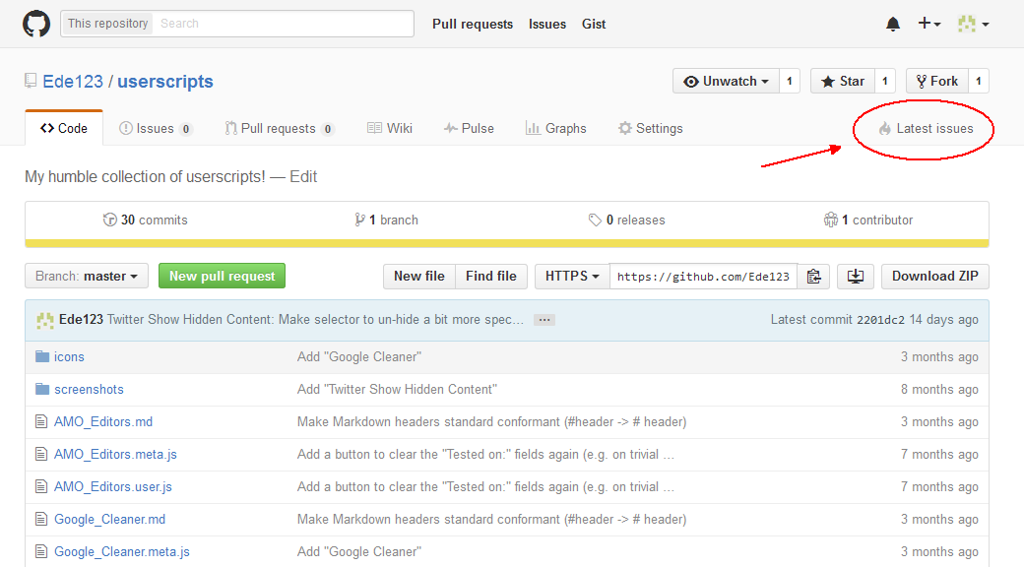Open Find file

click(x=491, y=277)
